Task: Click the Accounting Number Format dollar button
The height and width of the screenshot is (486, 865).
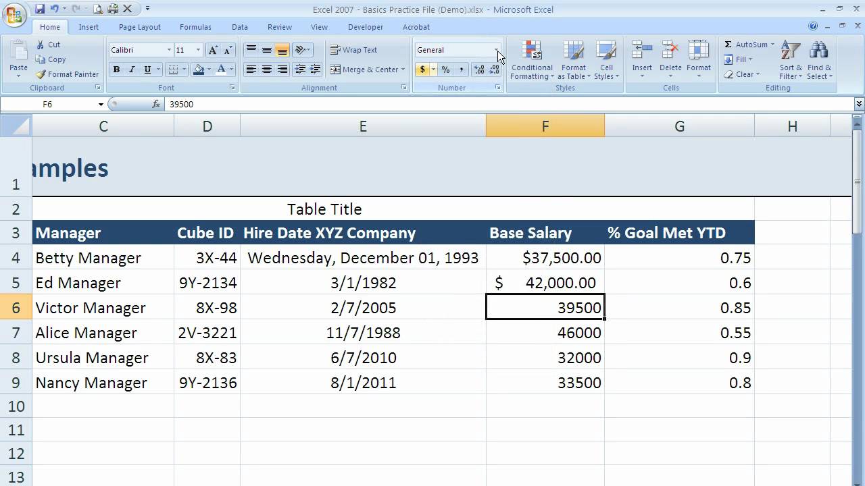Action: [422, 70]
